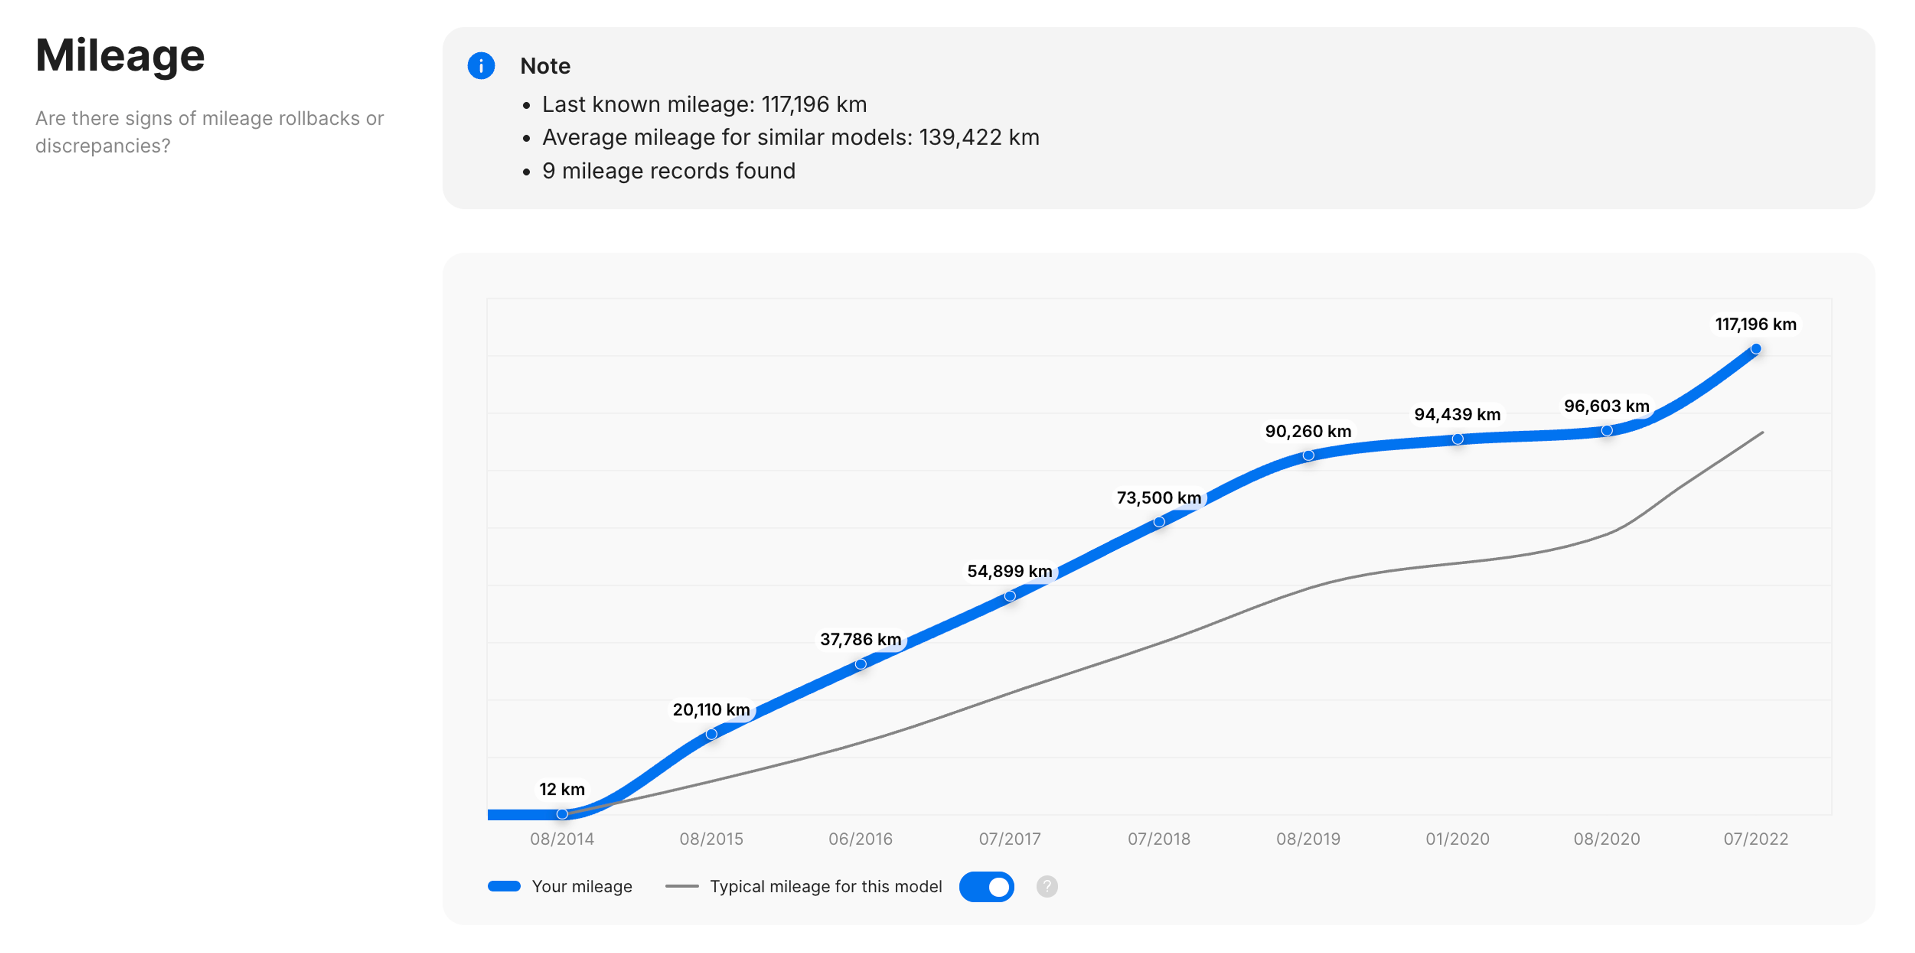The height and width of the screenshot is (953, 1915).
Task: Select the 90,260 km data point
Action: click(1309, 456)
